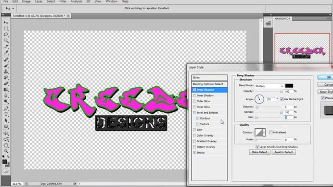Select the Rectangular Marquee tool

(6, 29)
